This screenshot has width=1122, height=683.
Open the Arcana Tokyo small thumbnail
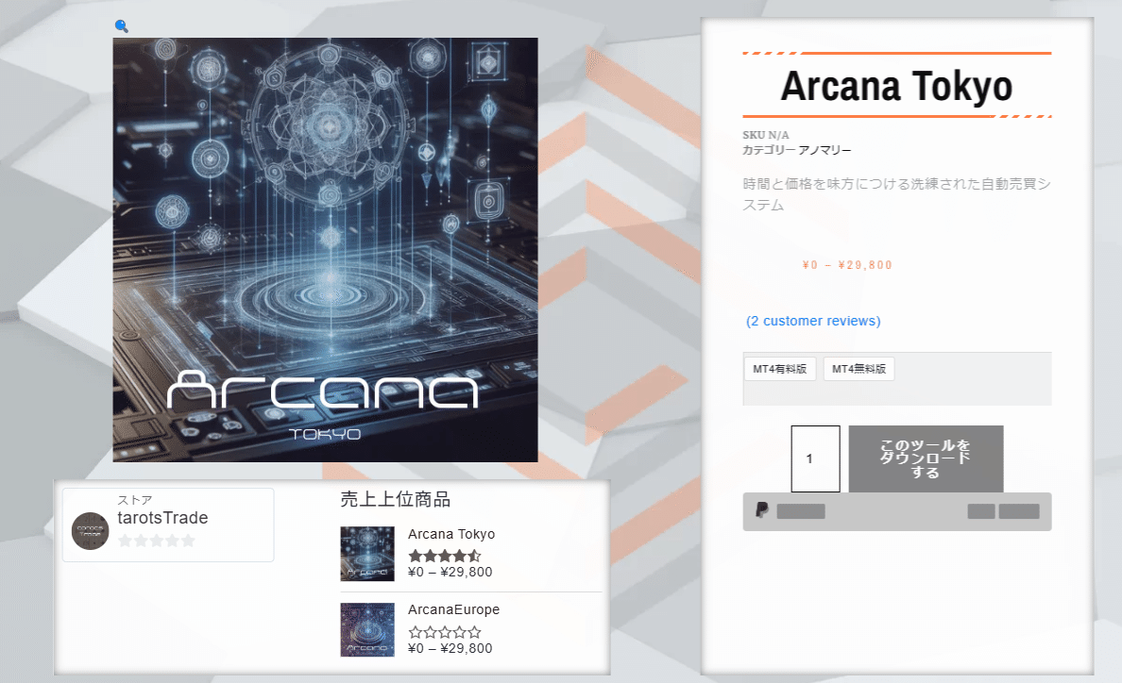tap(367, 554)
